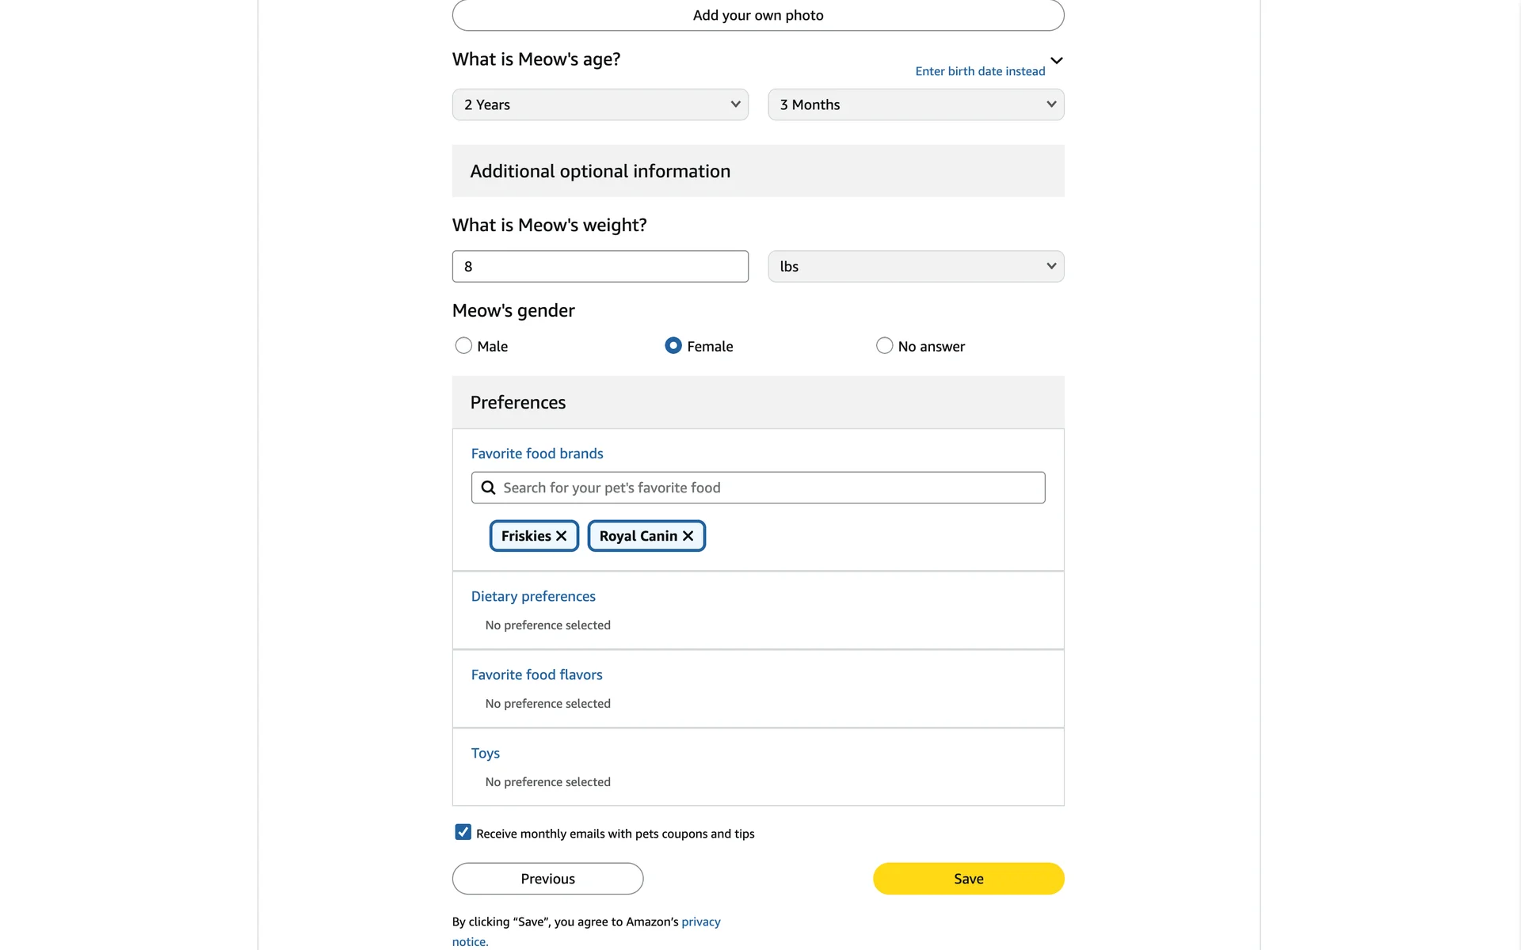1521x950 pixels.
Task: Open the 3 Months dropdown
Action: click(x=916, y=104)
